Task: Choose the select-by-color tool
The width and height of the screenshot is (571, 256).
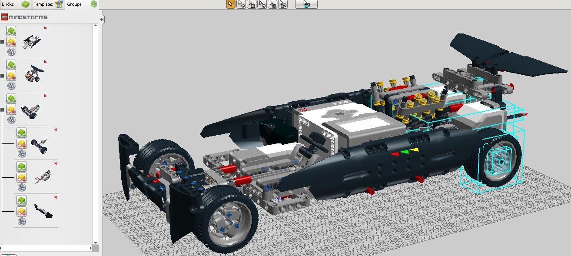Action: pos(262,4)
